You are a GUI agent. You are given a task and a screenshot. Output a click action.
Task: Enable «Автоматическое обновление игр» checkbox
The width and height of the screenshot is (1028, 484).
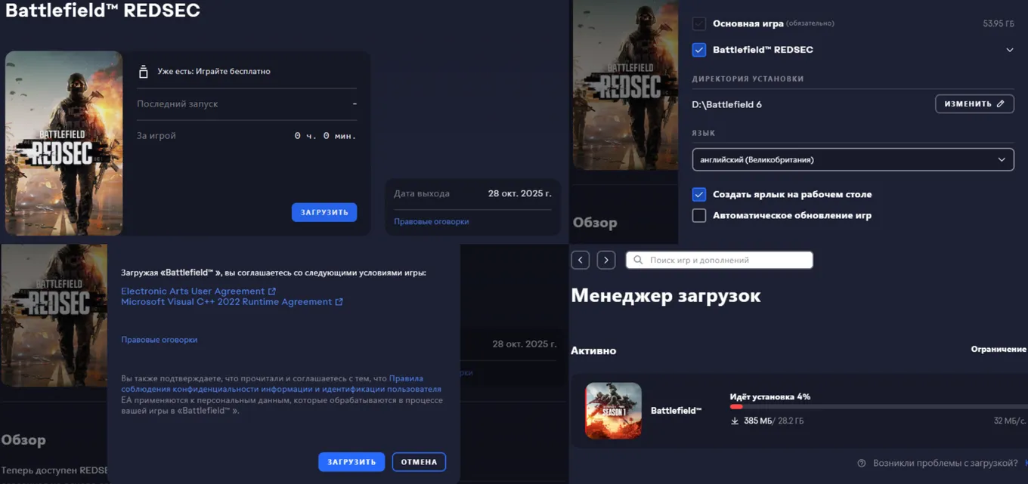tap(699, 215)
